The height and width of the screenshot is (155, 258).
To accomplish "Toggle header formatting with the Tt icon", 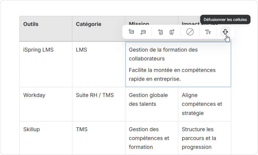I will pyautogui.click(x=208, y=32).
